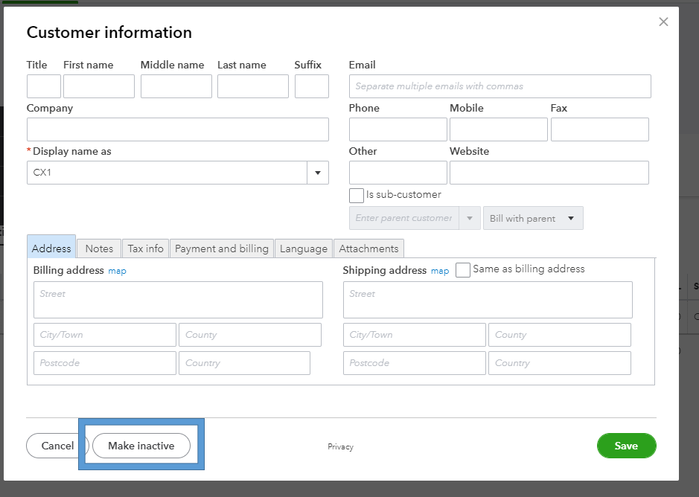Tick the Is sub-customer checkbox
The height and width of the screenshot is (497, 699).
357,196
